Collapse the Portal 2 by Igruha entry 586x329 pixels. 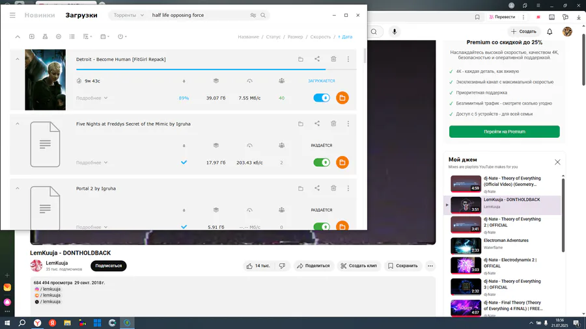18,188
